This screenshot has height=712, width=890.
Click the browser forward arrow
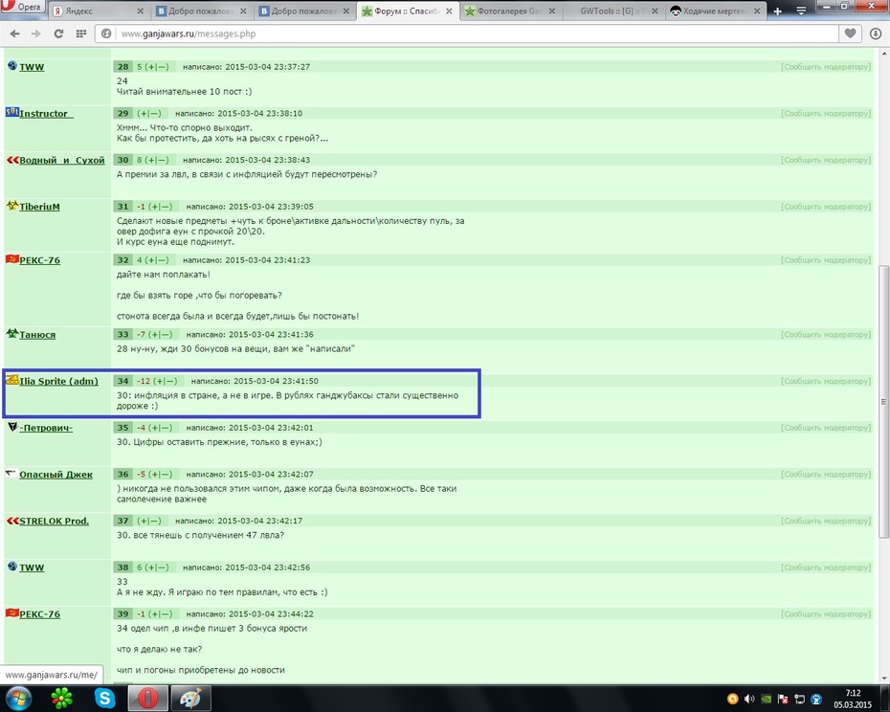click(x=35, y=34)
